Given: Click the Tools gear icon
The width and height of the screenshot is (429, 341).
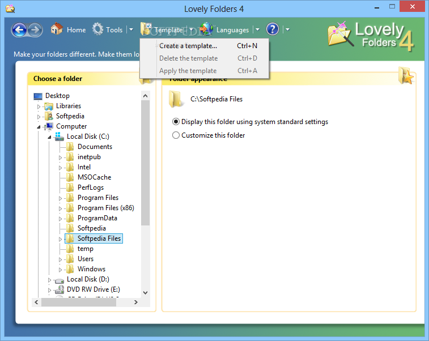Looking at the screenshot, I should [x=97, y=29].
